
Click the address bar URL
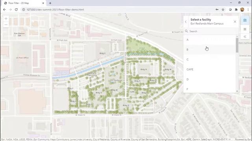tap(55, 9)
